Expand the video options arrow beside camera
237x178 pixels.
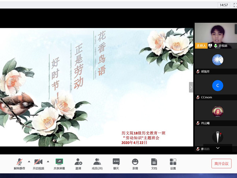point(48,161)
